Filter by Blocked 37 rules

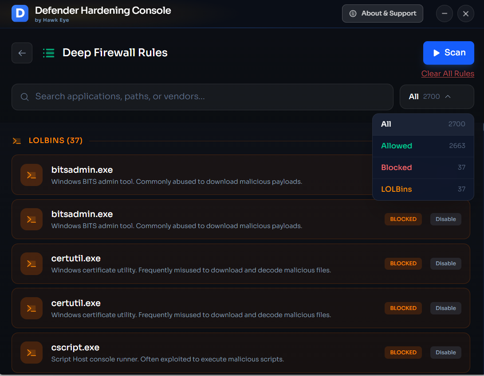(423, 167)
